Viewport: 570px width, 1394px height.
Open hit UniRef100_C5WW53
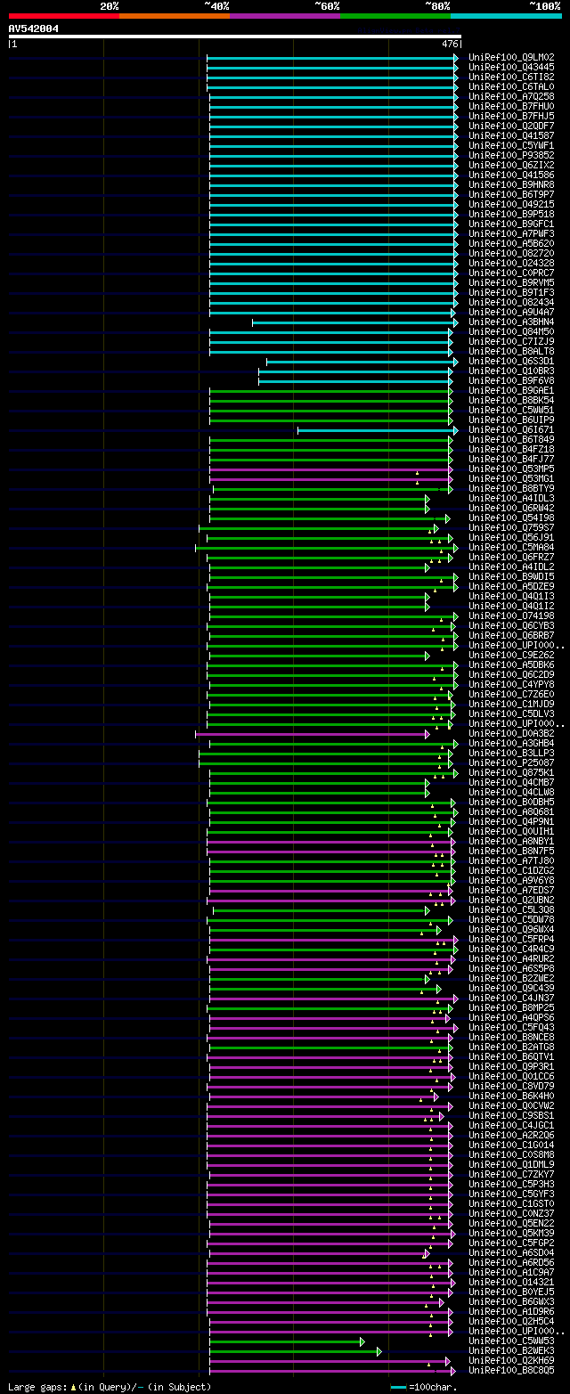tap(511, 1341)
